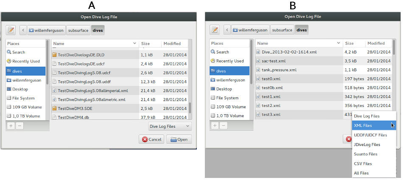Sort by Name column in dialog B
Image resolution: width=403 pixels, height=180 pixels.
click(299, 43)
